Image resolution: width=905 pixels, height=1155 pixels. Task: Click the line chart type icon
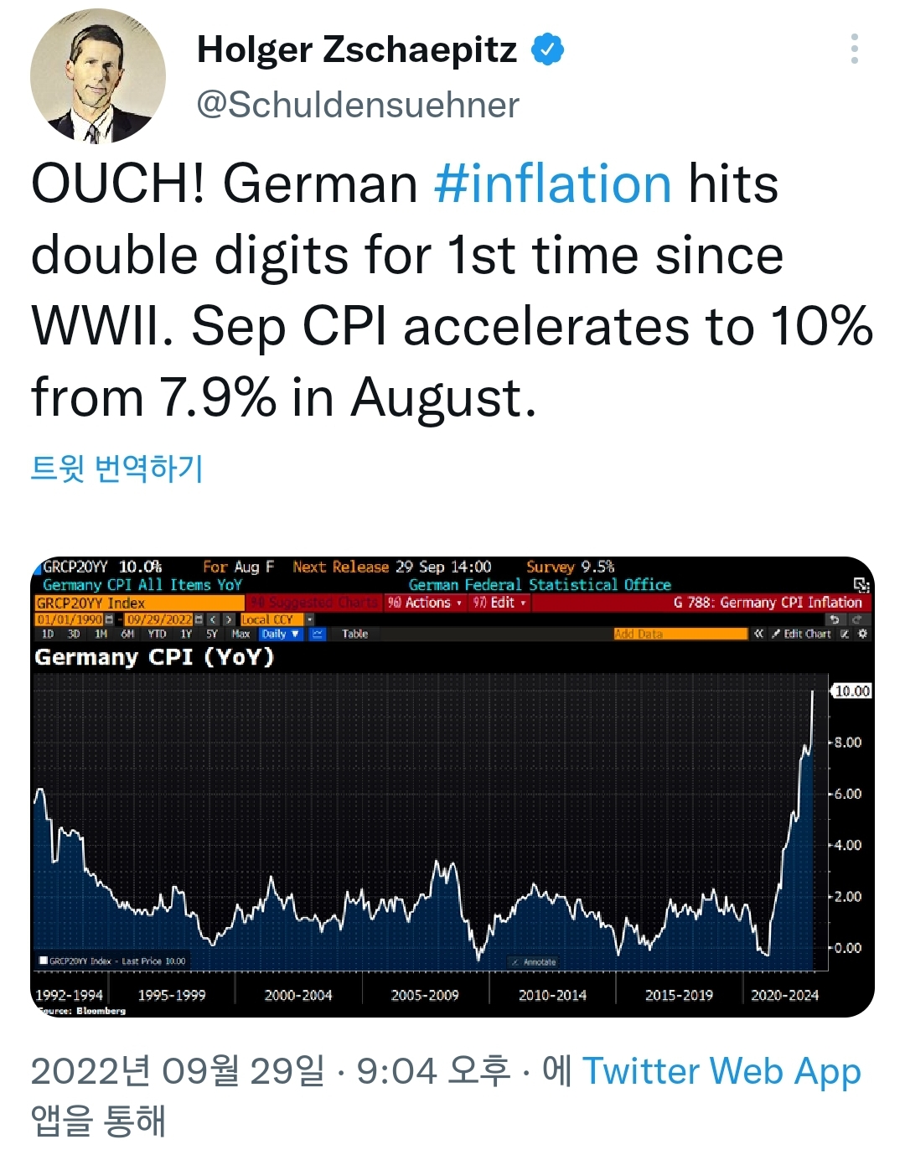(x=317, y=634)
